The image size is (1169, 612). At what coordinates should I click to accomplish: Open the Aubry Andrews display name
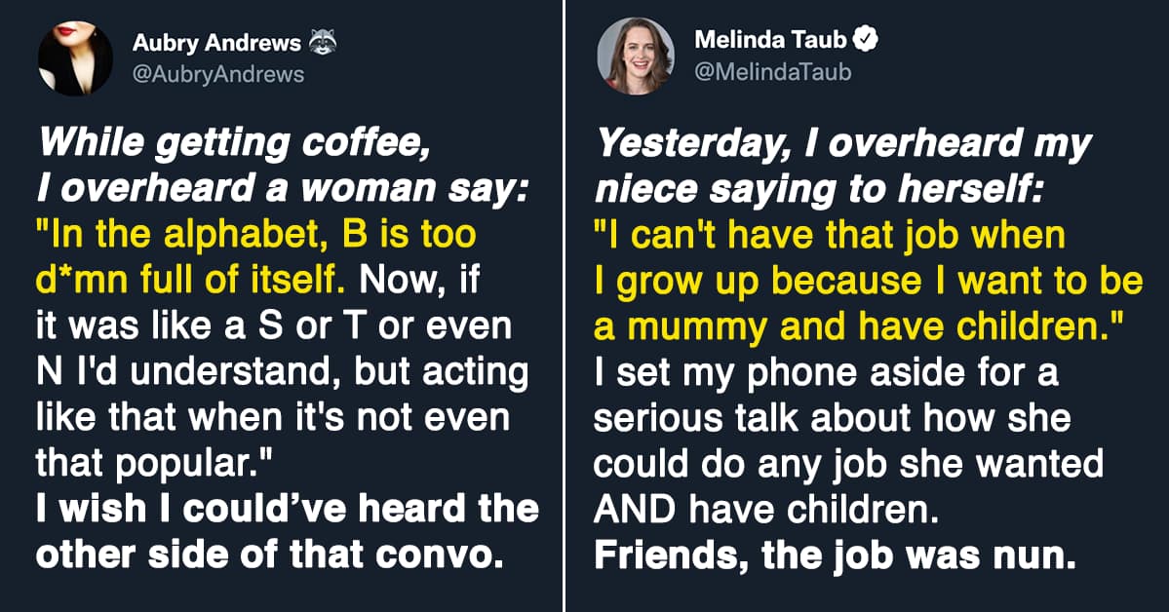(x=214, y=45)
